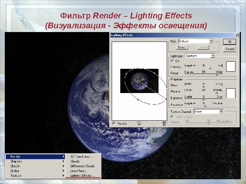
Task: Choose Lighting Effects from submenu
Action: pos(83,175)
